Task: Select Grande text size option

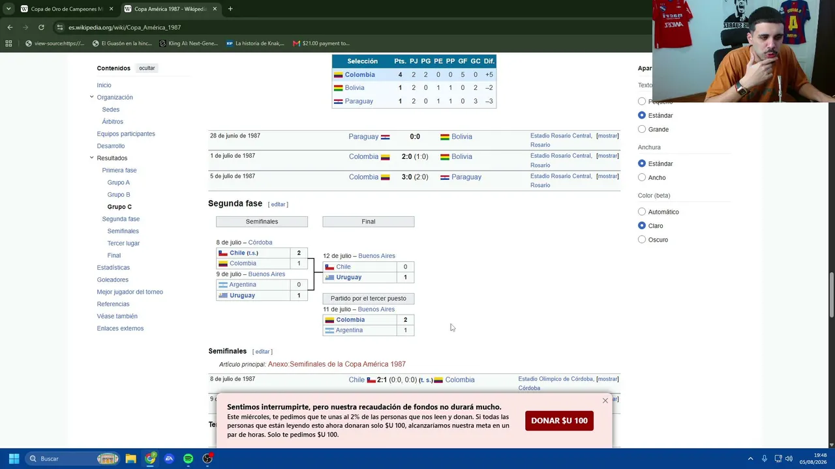Action: (x=642, y=129)
